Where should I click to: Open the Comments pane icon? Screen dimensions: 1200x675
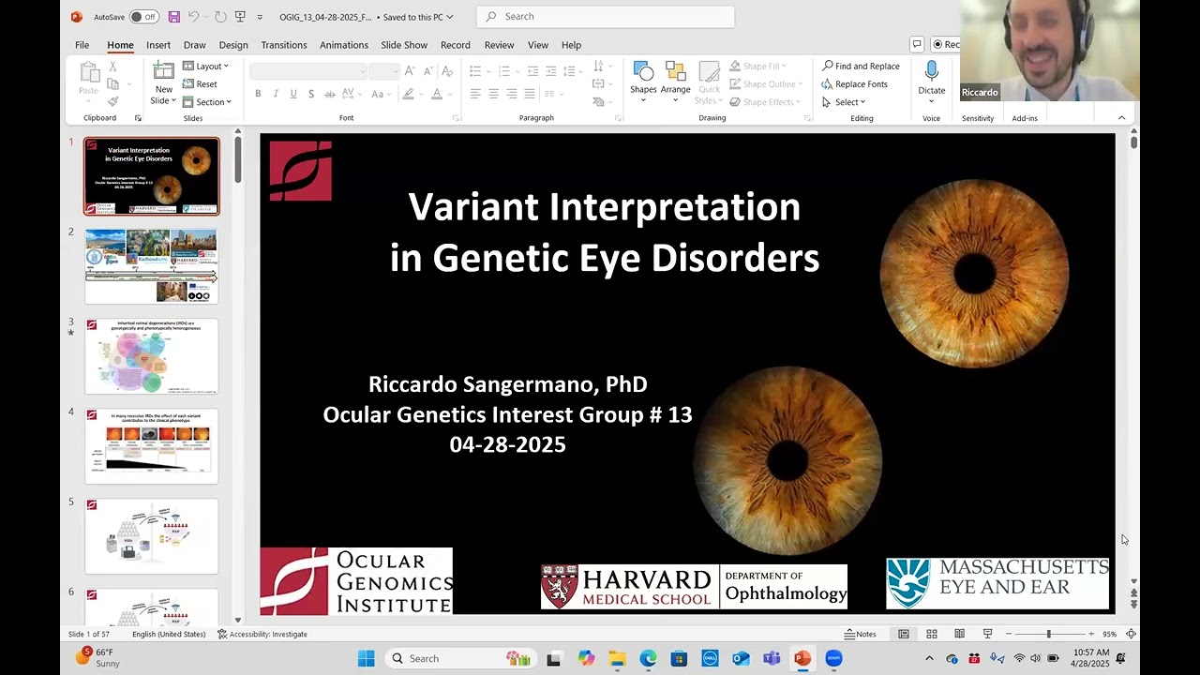(918, 44)
